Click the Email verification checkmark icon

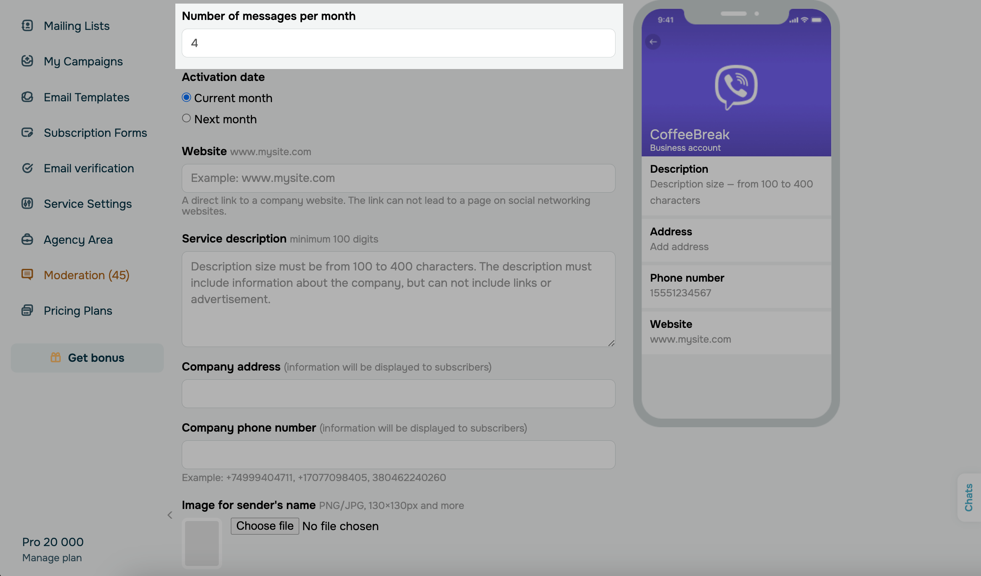coord(27,168)
